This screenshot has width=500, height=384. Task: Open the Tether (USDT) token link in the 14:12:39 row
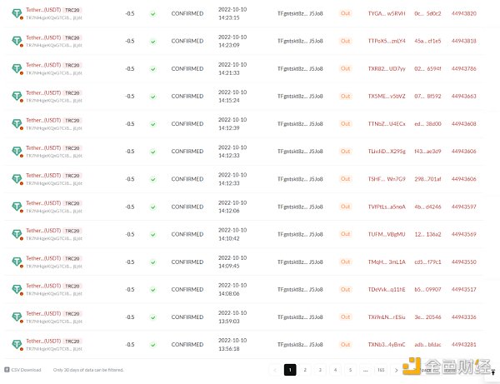coord(43,119)
